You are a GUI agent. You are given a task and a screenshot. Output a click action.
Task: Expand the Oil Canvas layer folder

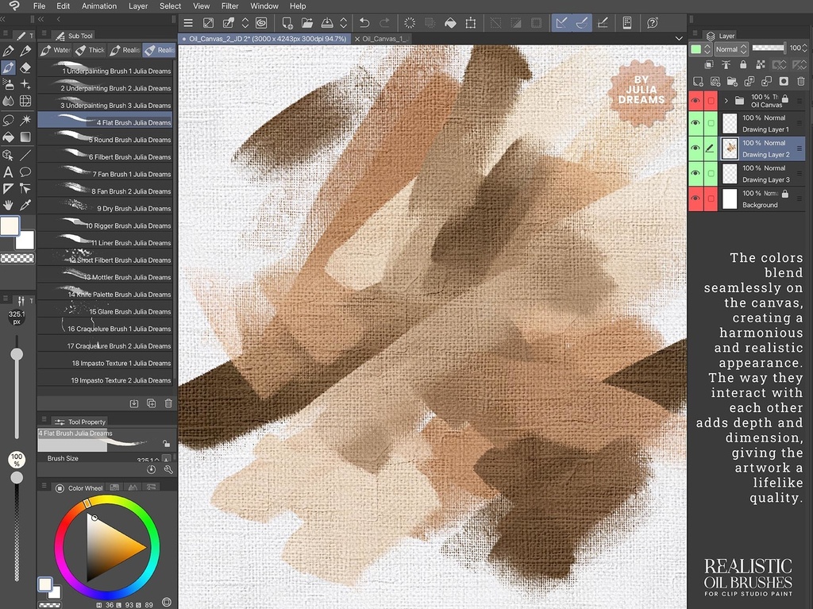727,100
